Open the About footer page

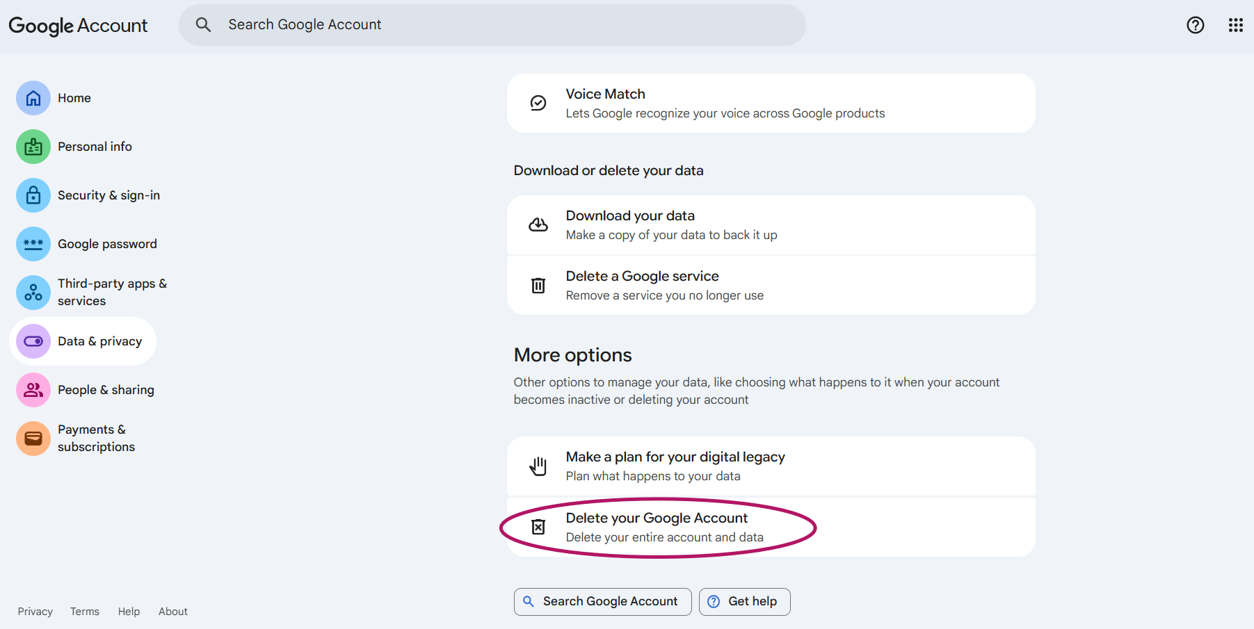pyautogui.click(x=172, y=611)
